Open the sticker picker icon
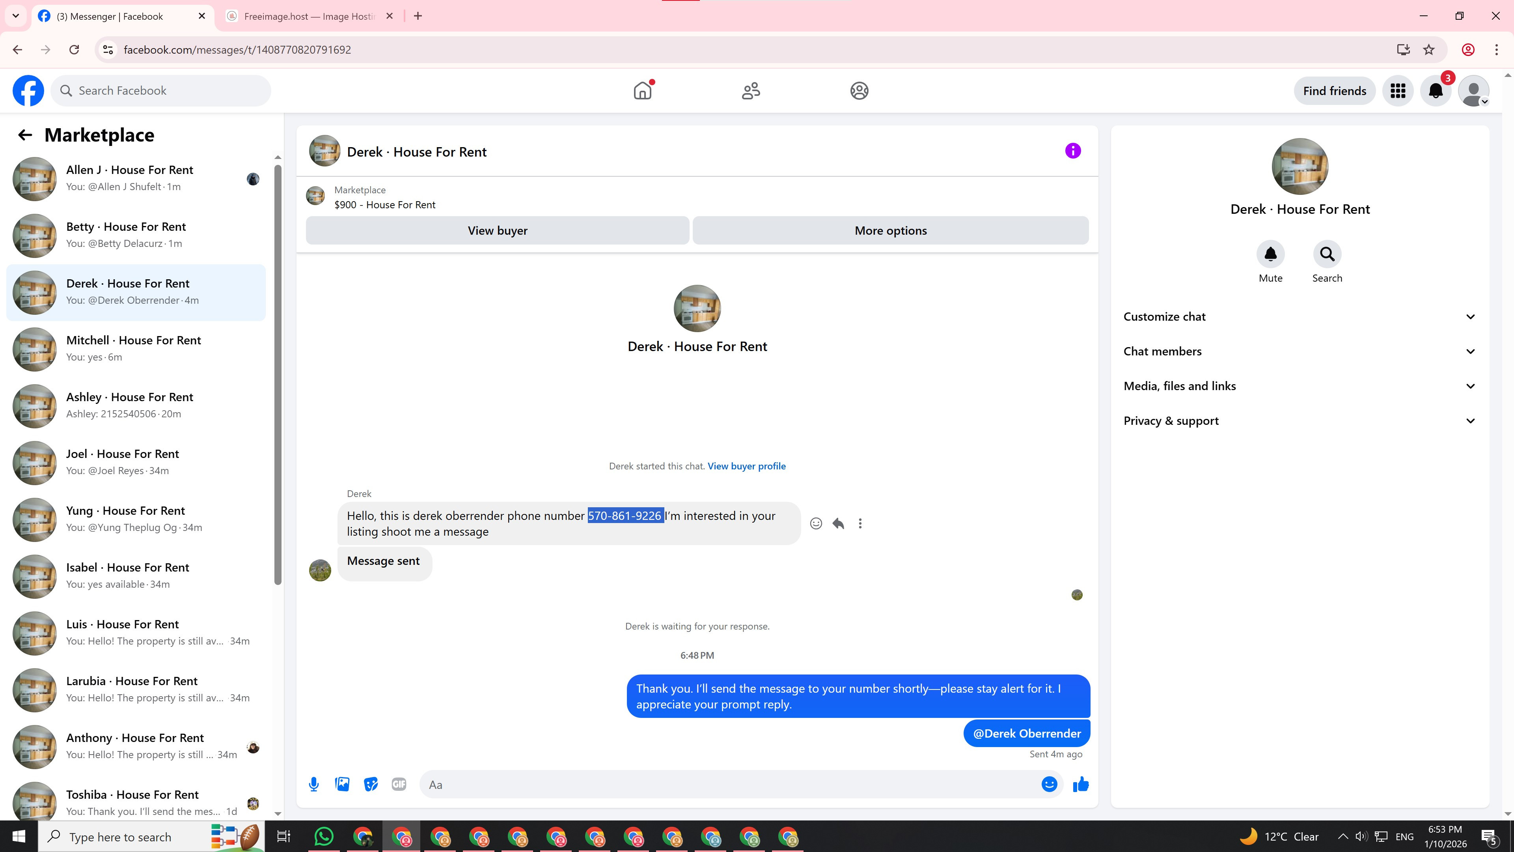Viewport: 1514px width, 852px height. tap(370, 784)
